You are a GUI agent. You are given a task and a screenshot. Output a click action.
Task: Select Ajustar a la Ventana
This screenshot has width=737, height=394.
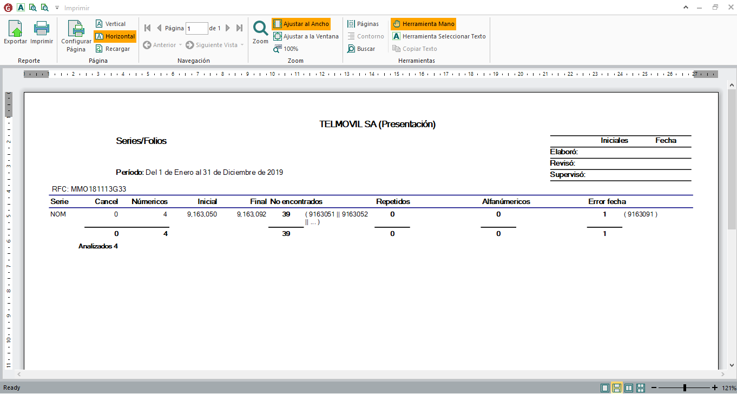pyautogui.click(x=306, y=36)
